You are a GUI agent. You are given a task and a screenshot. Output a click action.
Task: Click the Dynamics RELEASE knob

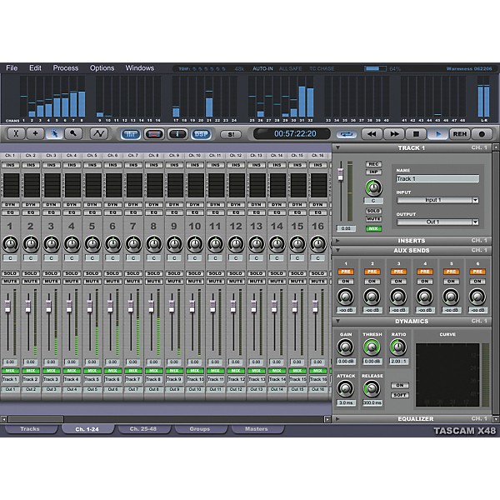(x=372, y=388)
